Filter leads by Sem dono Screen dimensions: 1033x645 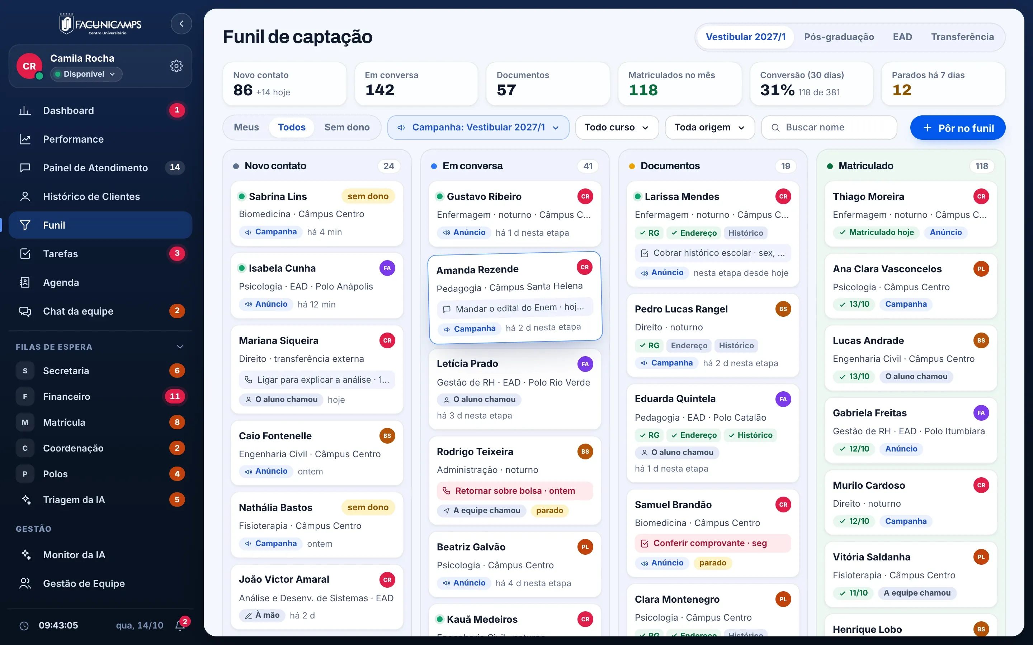coord(347,128)
